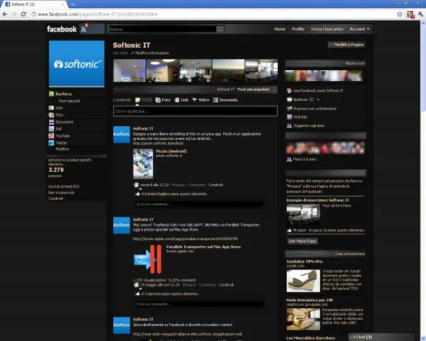
Task: Click Mostra tutti link
Action: click(355, 63)
